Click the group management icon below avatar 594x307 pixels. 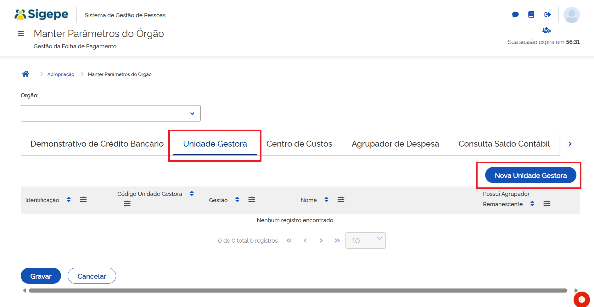click(547, 30)
